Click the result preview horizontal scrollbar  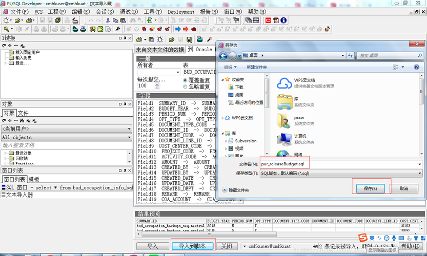point(209,234)
